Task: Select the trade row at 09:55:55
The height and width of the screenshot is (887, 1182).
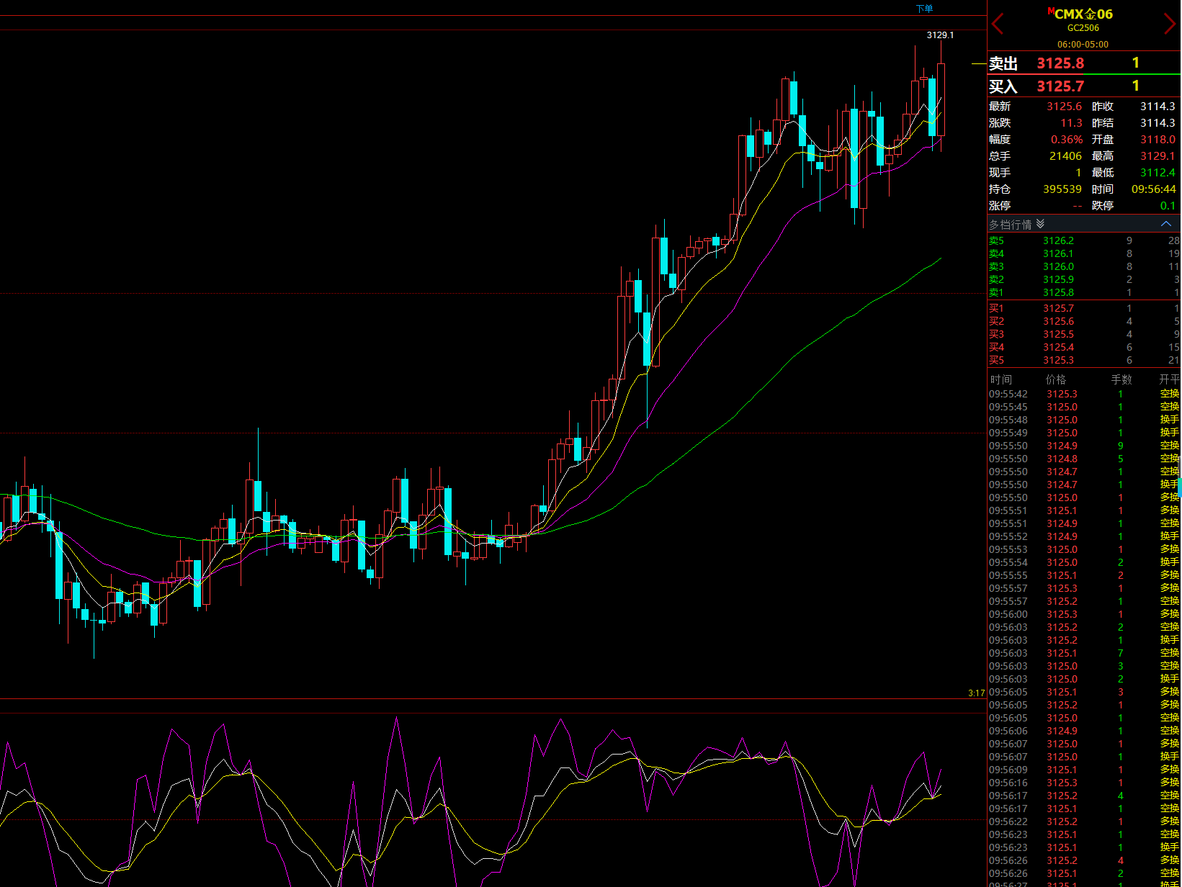Action: [1084, 575]
